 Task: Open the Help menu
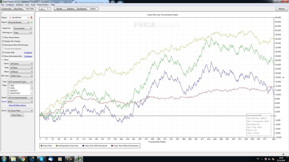pos(53,5)
